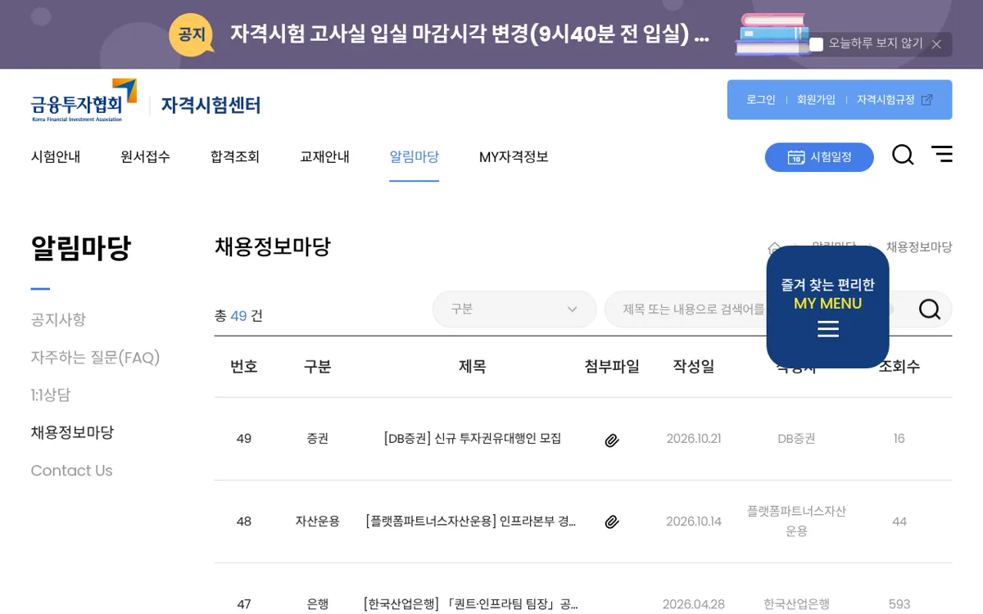
Task: Click the home icon in the breadcrumb
Action: 774,247
